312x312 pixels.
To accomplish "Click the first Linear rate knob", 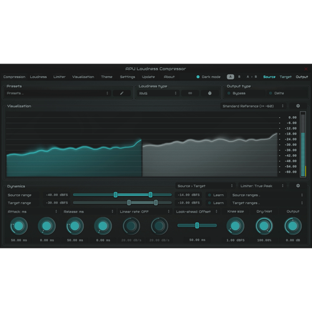I will pyautogui.click(x=131, y=226).
